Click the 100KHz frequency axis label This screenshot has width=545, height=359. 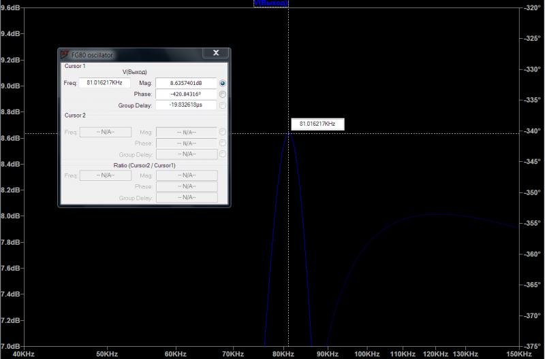tap(367, 354)
